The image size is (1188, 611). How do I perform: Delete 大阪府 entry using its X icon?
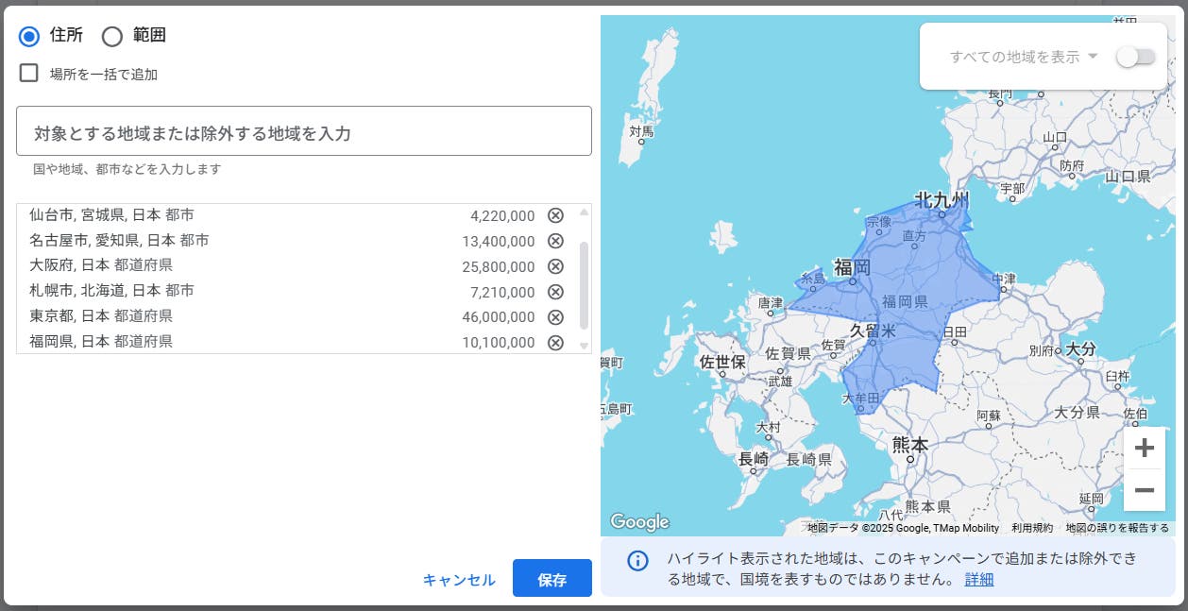[x=555, y=266]
